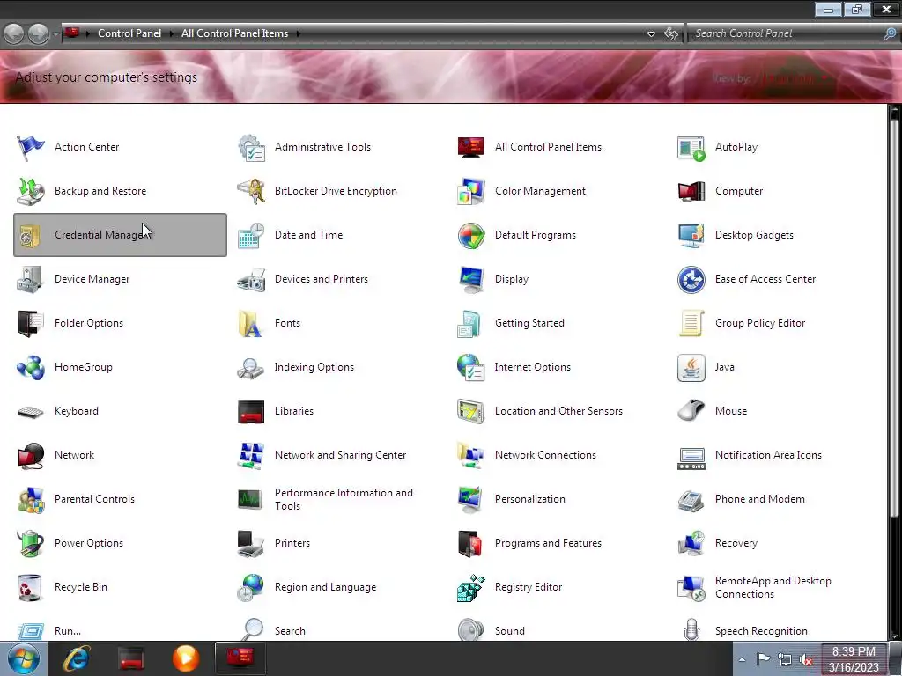The image size is (902, 676).
Task: Open the Date and Time icon
Action: 251,235
